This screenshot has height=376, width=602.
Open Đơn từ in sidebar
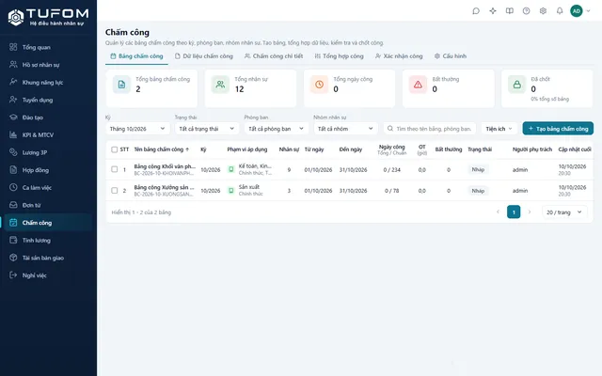[48, 205]
